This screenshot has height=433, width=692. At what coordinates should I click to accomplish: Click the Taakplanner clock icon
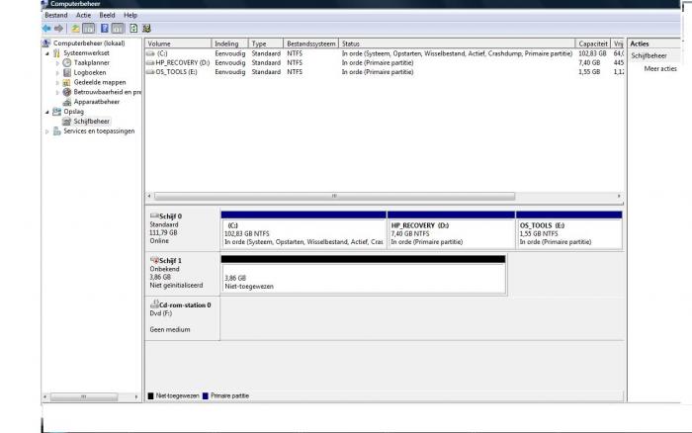pyautogui.click(x=66, y=62)
